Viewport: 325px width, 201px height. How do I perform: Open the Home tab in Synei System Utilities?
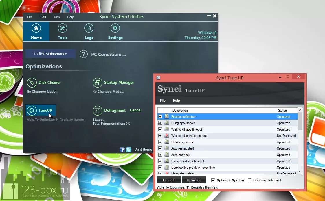point(36,32)
